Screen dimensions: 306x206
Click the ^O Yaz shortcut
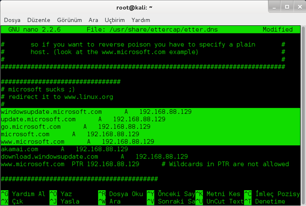coord(61,194)
